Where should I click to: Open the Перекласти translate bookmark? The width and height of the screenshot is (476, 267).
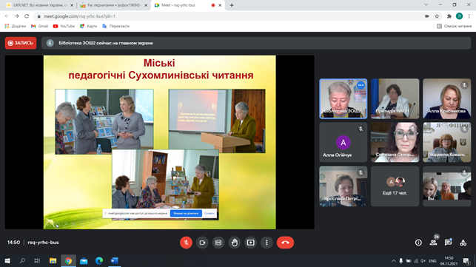116,26
